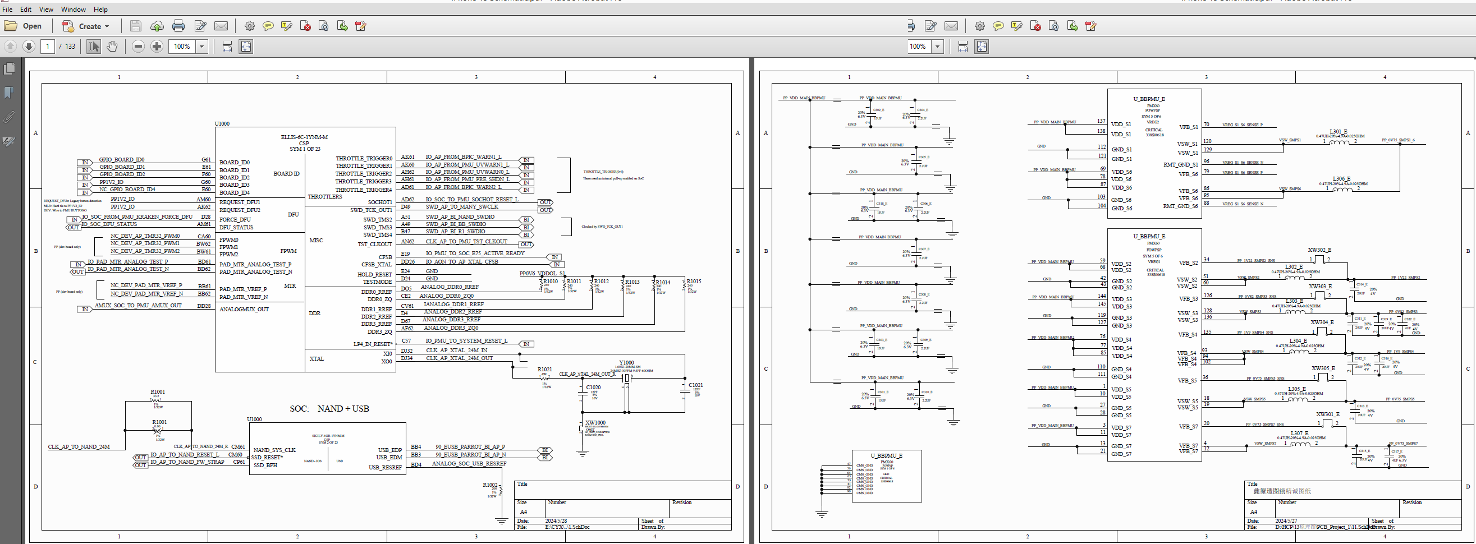Open Page Thumbnails panel in sidebar
Screen dimensions: 1476x544
click(x=9, y=69)
